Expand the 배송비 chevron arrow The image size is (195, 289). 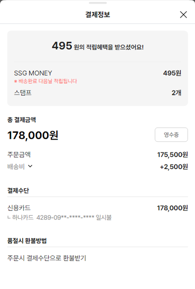click(30, 166)
